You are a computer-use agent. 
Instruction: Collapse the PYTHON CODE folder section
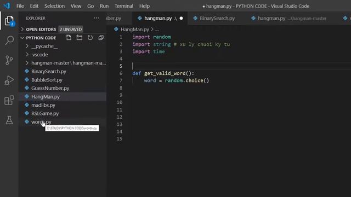22,38
